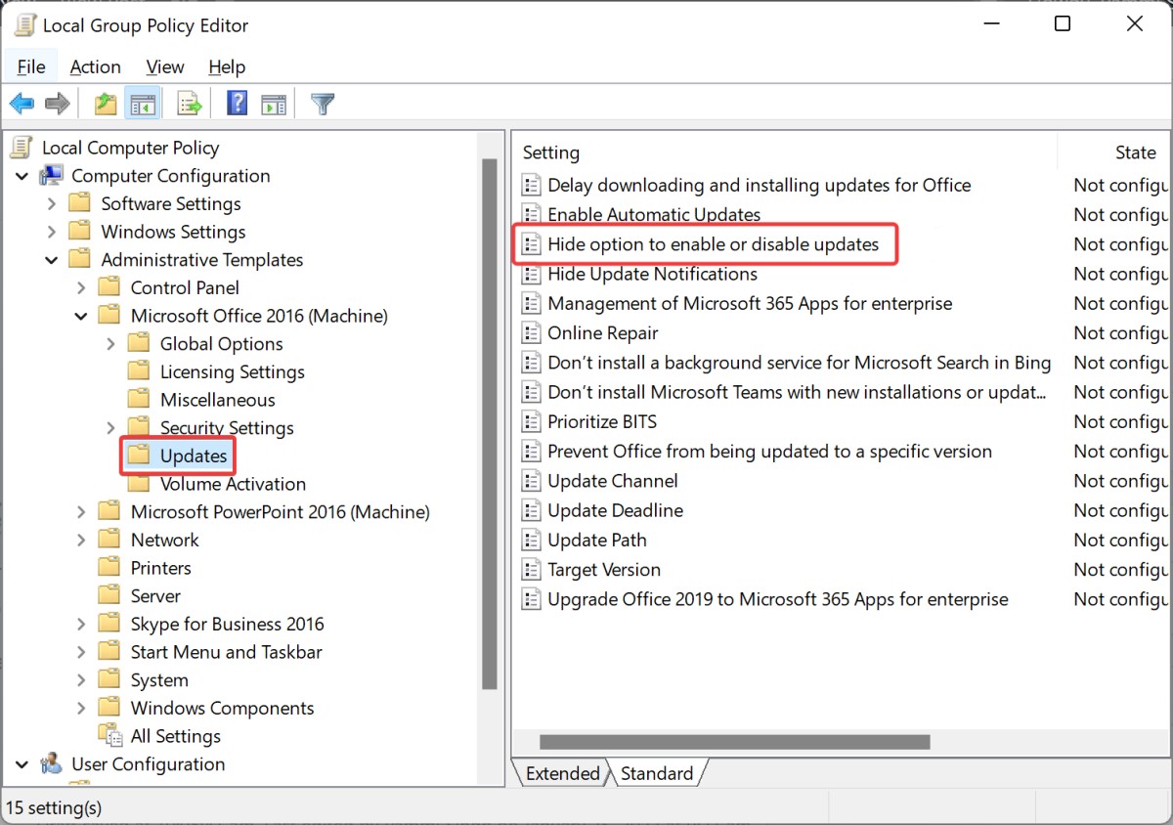Expand the Security Settings node

pos(110,428)
